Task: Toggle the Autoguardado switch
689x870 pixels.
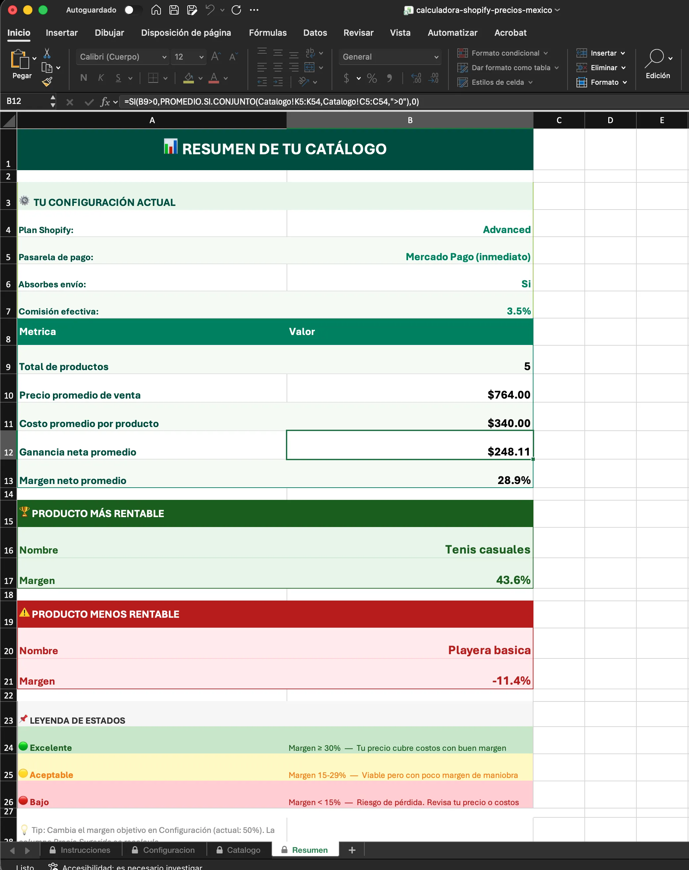Action: (x=133, y=10)
